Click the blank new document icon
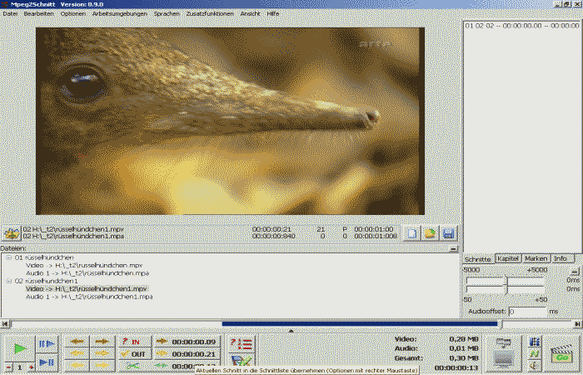This screenshot has height=375, width=583. pos(411,234)
